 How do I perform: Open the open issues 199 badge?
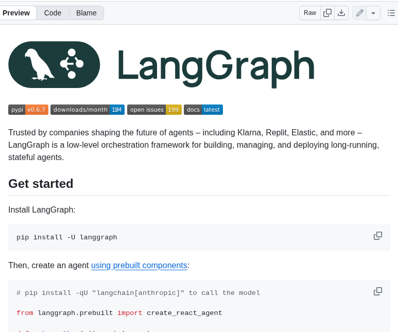click(x=154, y=110)
